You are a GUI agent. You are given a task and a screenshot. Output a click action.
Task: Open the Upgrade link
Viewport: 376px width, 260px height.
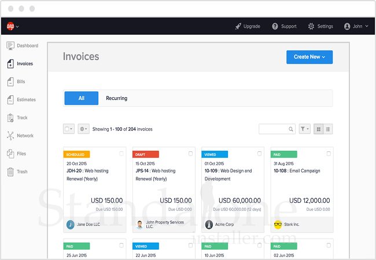(x=252, y=27)
